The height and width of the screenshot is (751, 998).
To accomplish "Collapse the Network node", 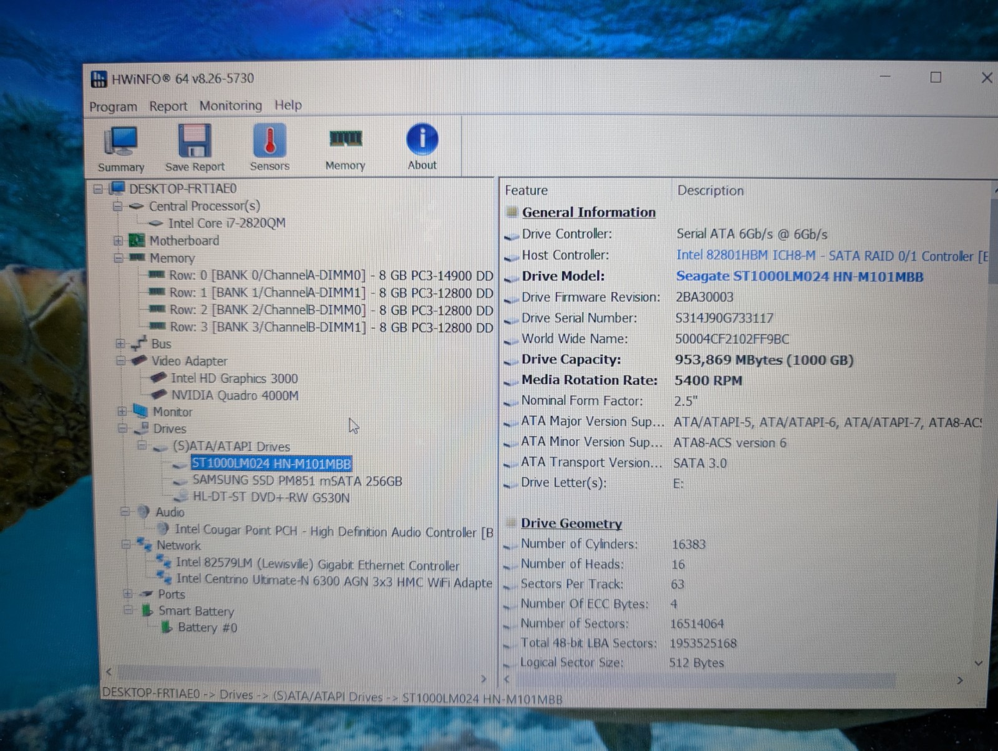I will pos(125,545).
